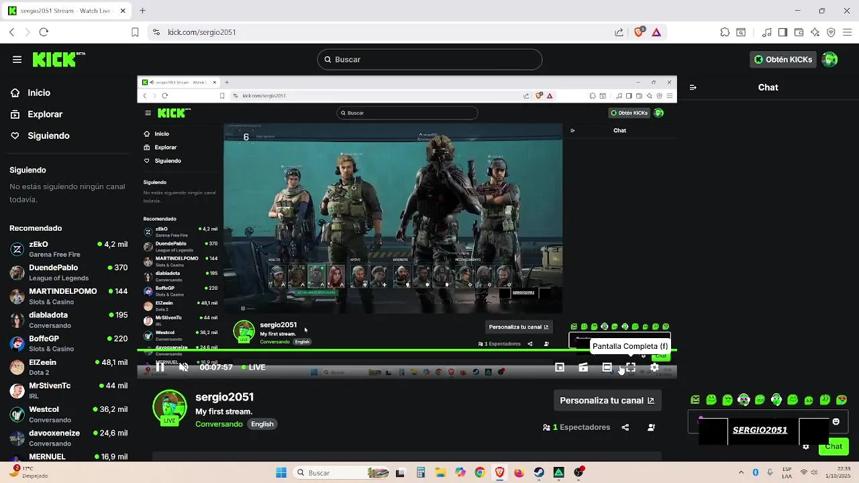Collapse the Chat panel with arrow icon

[693, 87]
